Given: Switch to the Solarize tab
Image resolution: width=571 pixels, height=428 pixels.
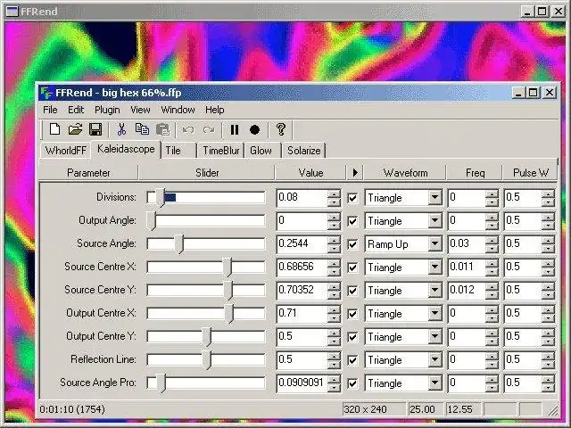Looking at the screenshot, I should click(x=303, y=151).
